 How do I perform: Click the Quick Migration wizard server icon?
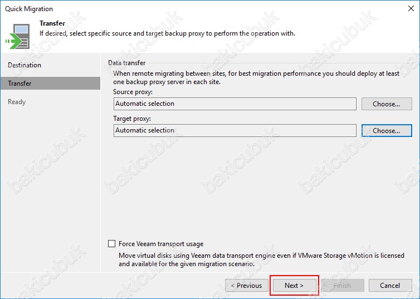(x=18, y=36)
